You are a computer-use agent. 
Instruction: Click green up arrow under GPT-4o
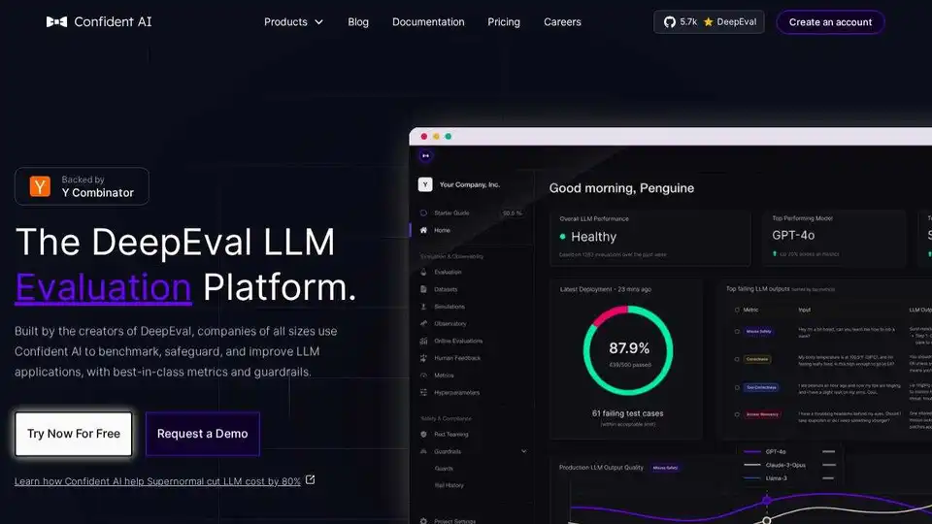(775, 253)
